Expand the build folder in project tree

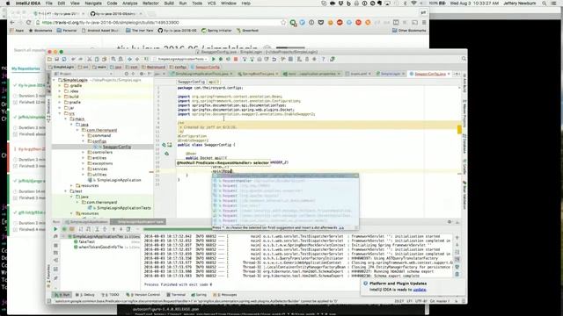tap(60, 97)
